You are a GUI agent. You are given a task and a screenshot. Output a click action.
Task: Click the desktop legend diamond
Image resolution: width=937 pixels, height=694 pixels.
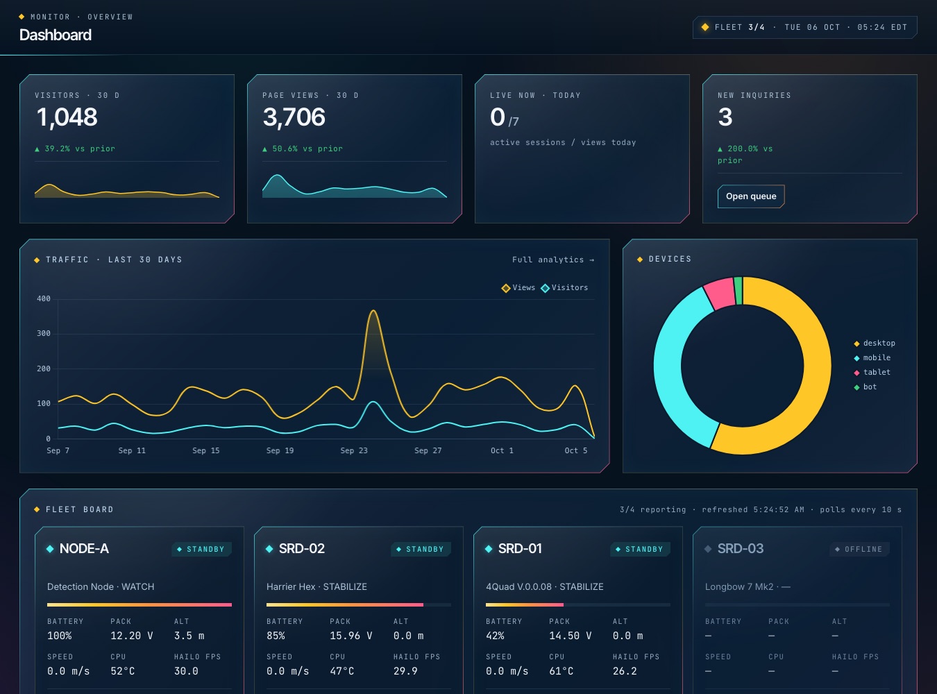click(856, 344)
